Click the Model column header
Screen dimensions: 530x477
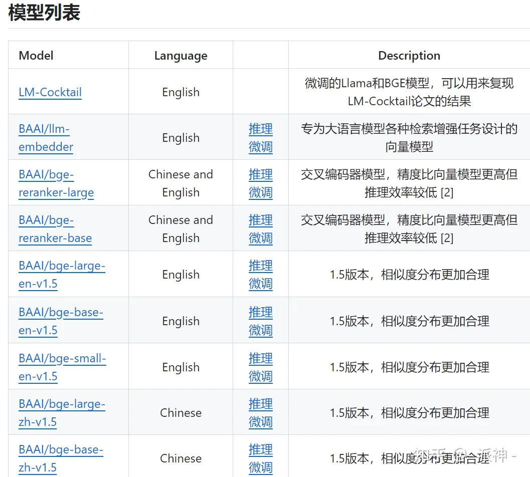[36, 56]
